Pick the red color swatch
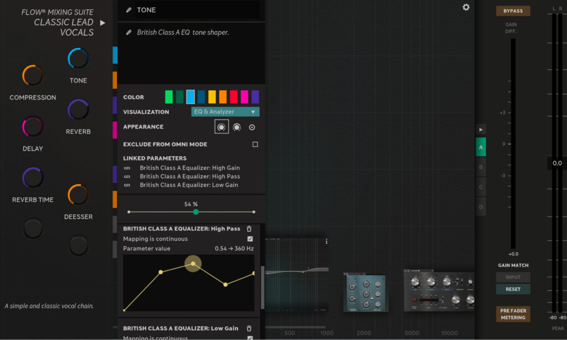Image resolution: width=567 pixels, height=340 pixels. click(234, 97)
